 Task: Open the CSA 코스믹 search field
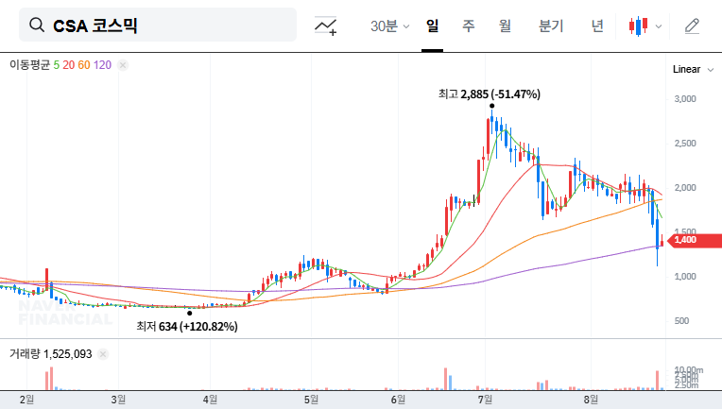coord(158,25)
